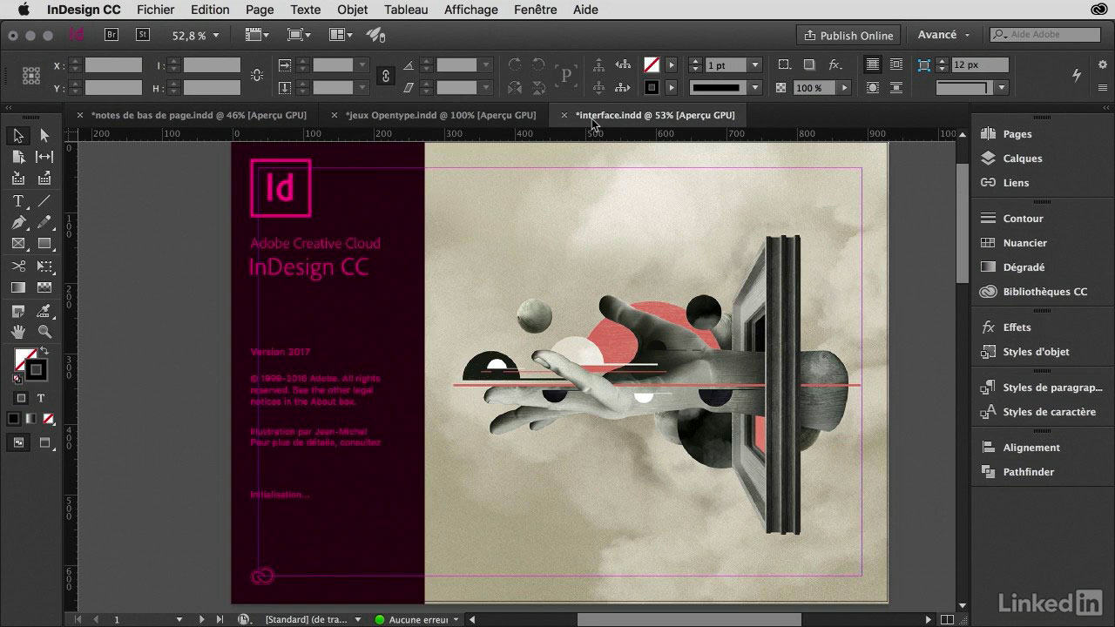The width and height of the screenshot is (1115, 627).
Task: Choose the Gradient tool
Action: [x=17, y=287]
